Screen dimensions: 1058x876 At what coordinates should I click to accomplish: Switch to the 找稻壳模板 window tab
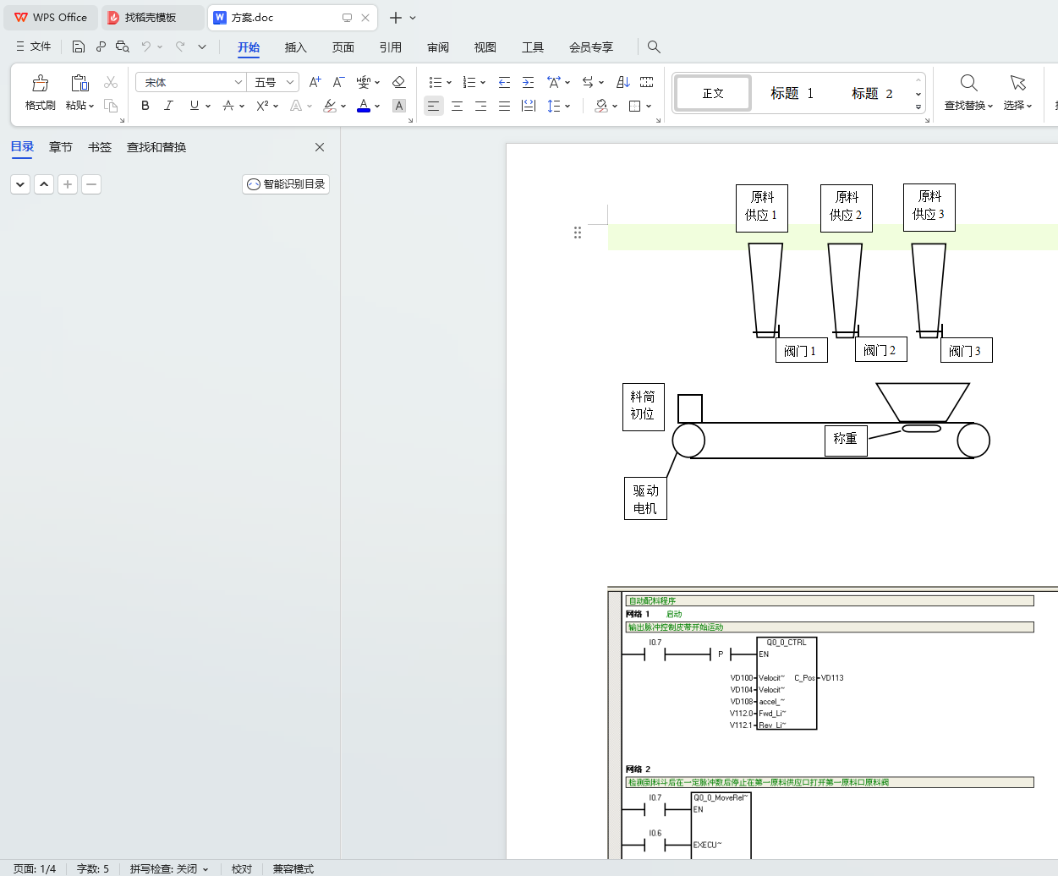[x=151, y=17]
